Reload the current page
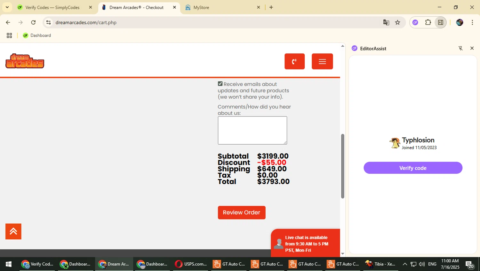 33,22
